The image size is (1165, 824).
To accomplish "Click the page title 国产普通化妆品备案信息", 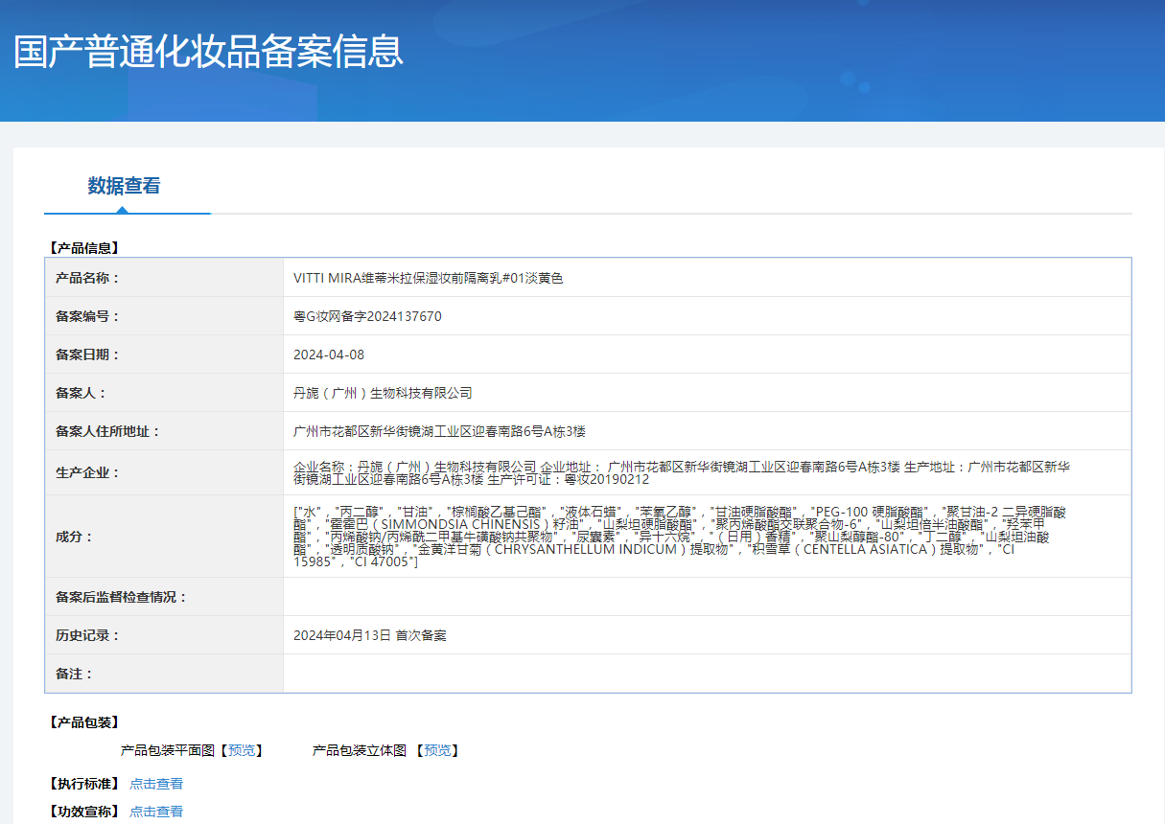I will [x=208, y=51].
